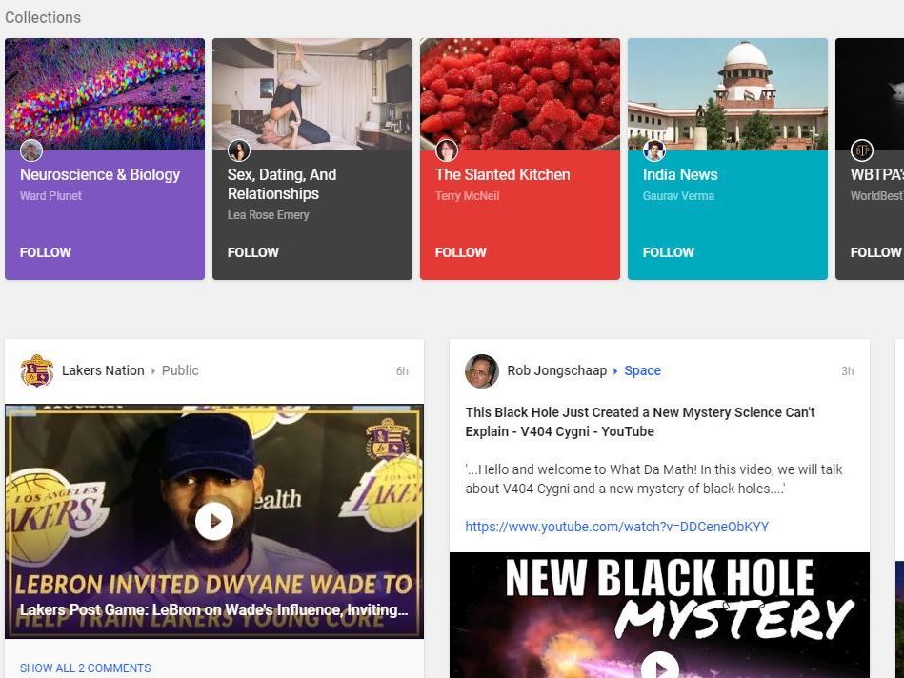This screenshot has height=678, width=904.
Task: Click Terry McNeil's avatar on Slanted Kitchen card
Action: (x=446, y=150)
